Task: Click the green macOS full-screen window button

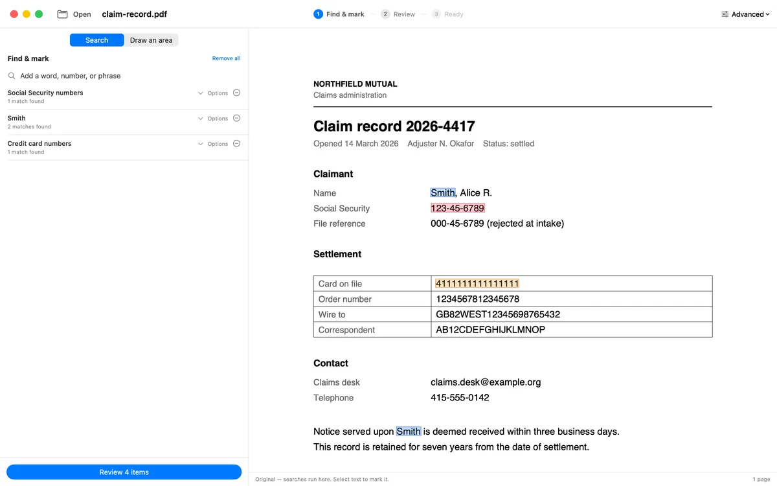Action: pyautogui.click(x=39, y=14)
